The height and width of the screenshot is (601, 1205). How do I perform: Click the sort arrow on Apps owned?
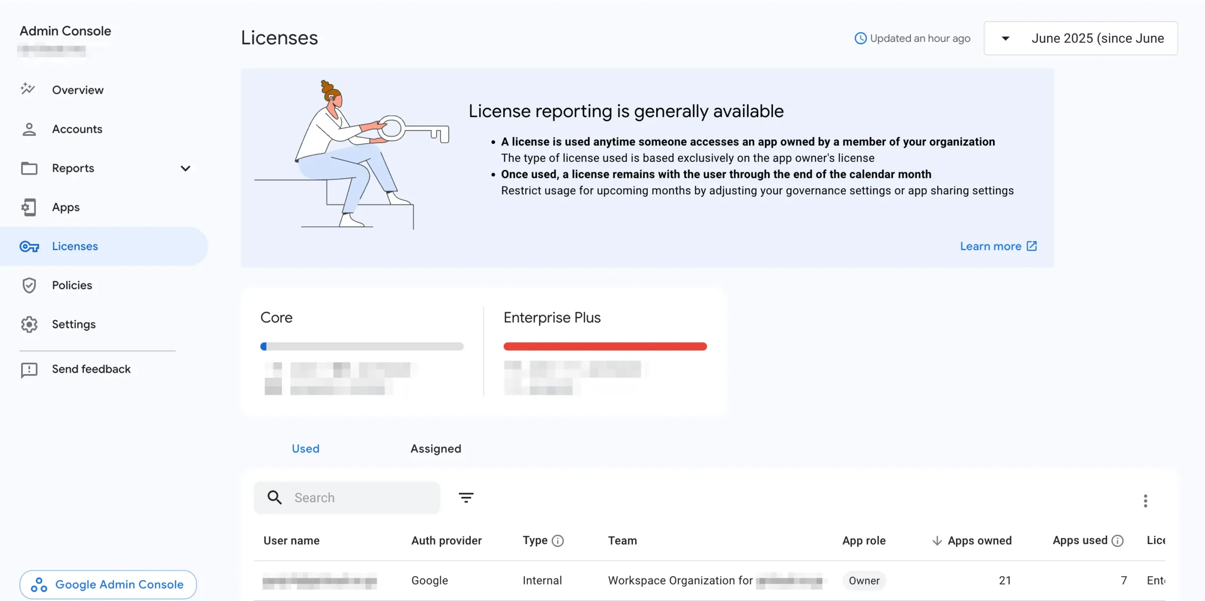(x=937, y=541)
